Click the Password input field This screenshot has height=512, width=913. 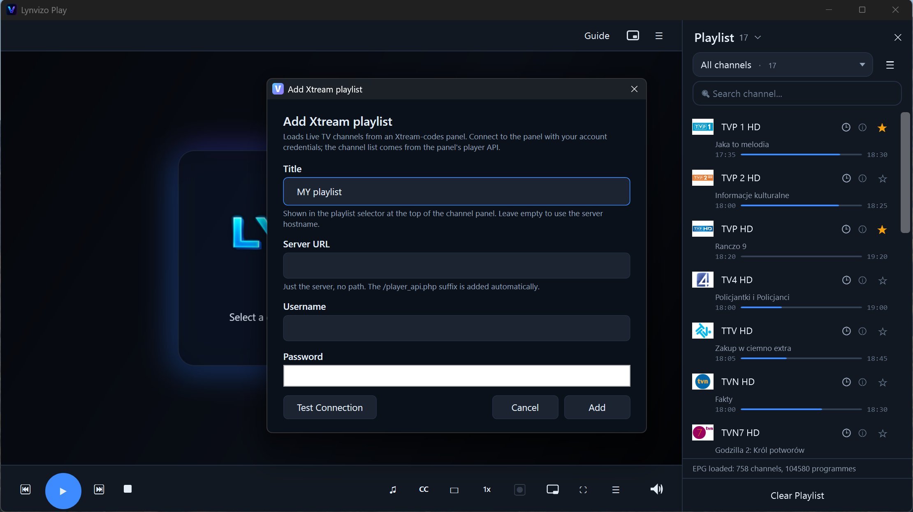tap(456, 376)
